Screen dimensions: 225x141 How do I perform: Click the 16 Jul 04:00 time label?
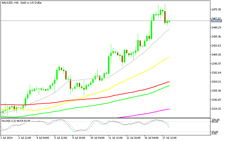point(152,138)
